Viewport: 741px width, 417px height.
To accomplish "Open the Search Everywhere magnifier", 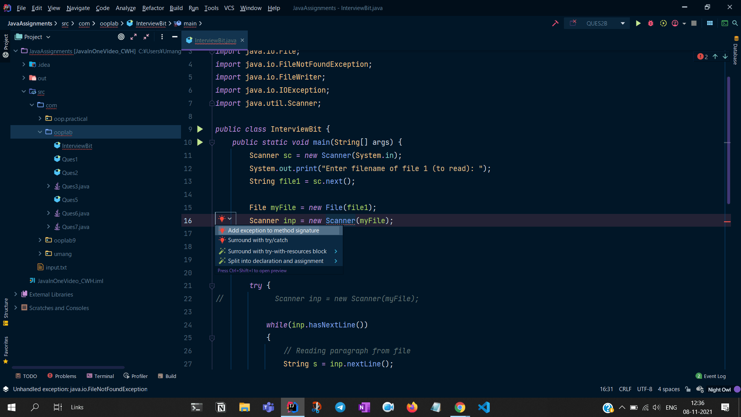I will point(735,23).
